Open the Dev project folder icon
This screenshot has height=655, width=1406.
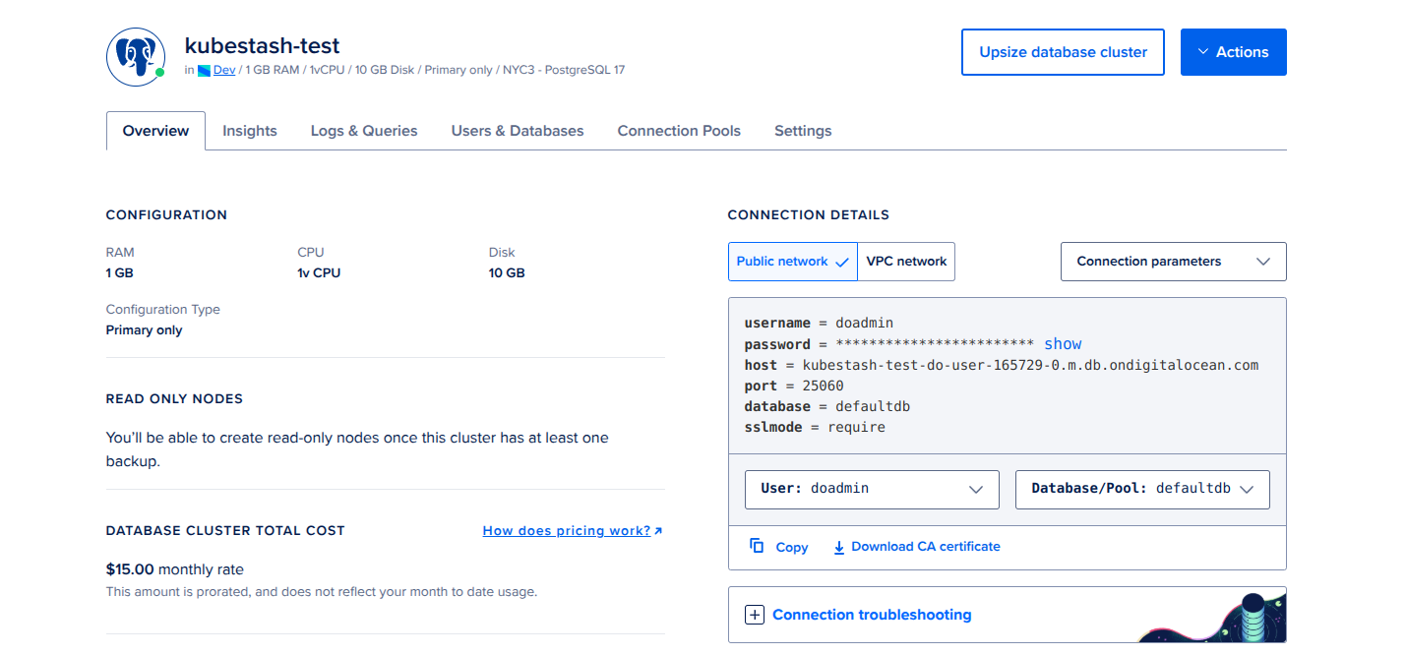(206, 69)
